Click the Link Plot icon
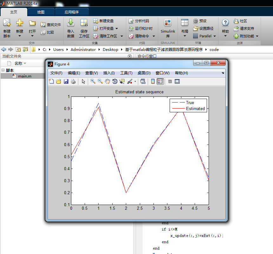Image resolution: width=273 pixels, height=254 pixels. point(143,81)
